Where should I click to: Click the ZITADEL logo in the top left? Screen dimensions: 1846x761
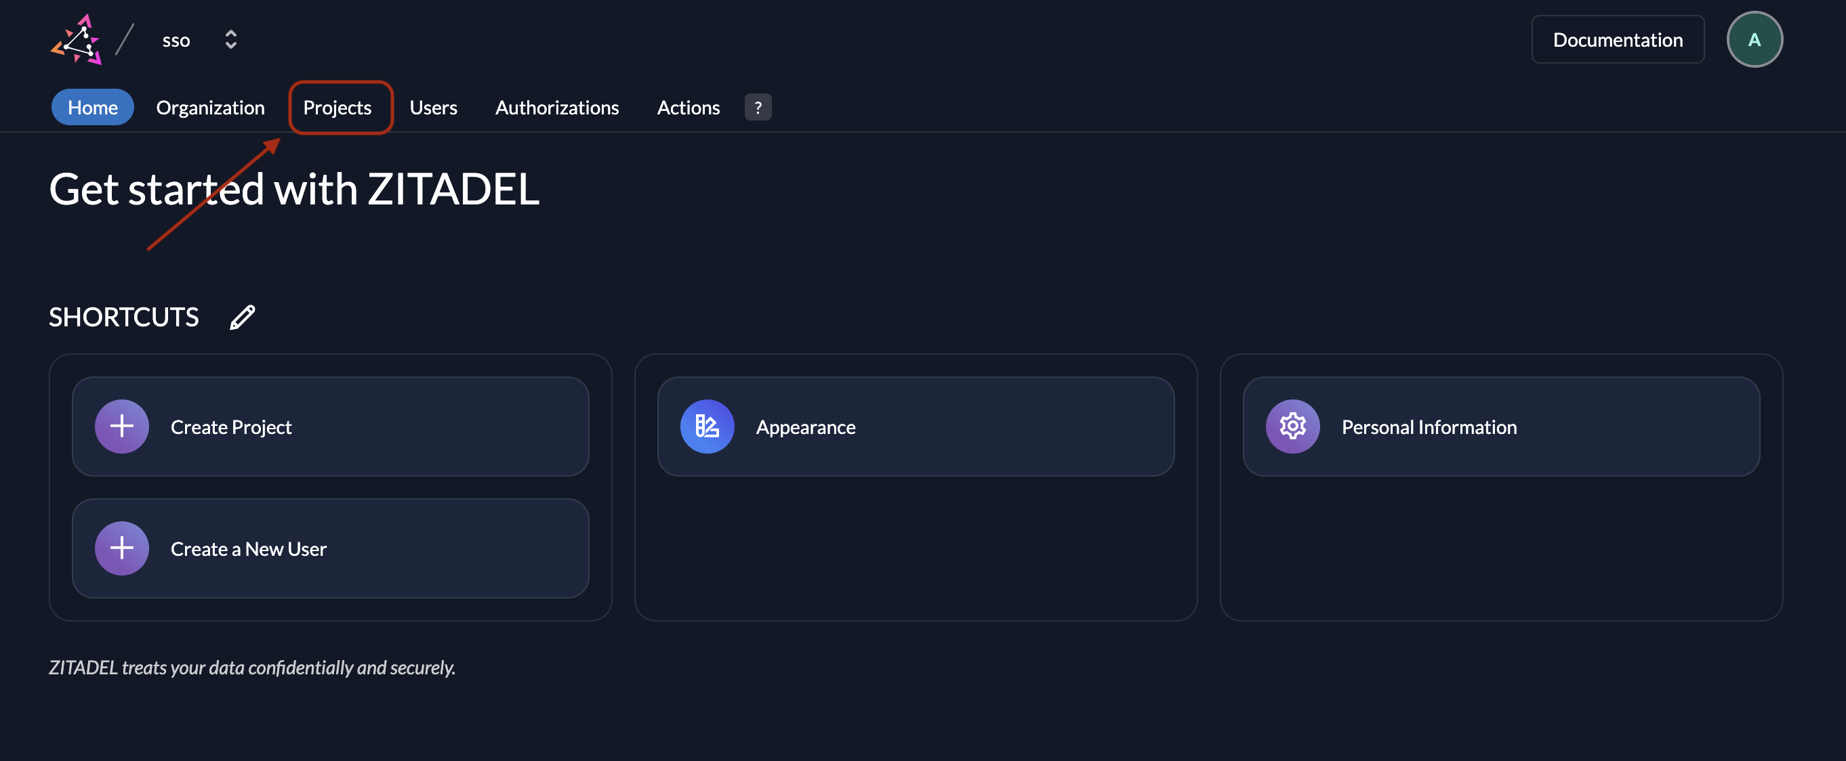pyautogui.click(x=77, y=39)
